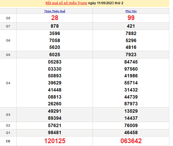This screenshot has height=146, width=173.
Task: Select the G7 result 421
Action: pos(131,26)
